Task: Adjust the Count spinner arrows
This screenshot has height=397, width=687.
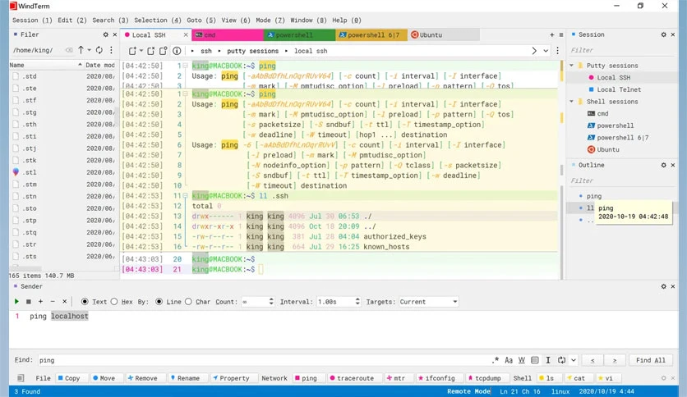Action: [271, 302]
